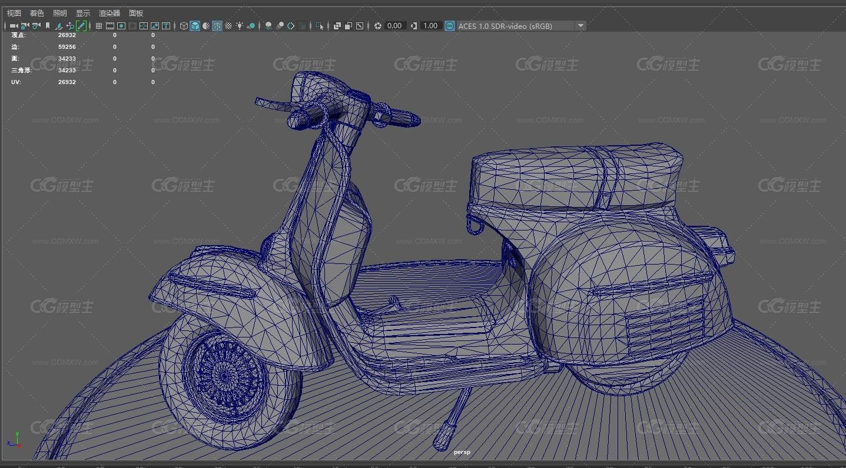Image resolution: width=846 pixels, height=468 pixels.
Task: Toggle the Shadows icon
Action: click(x=251, y=26)
